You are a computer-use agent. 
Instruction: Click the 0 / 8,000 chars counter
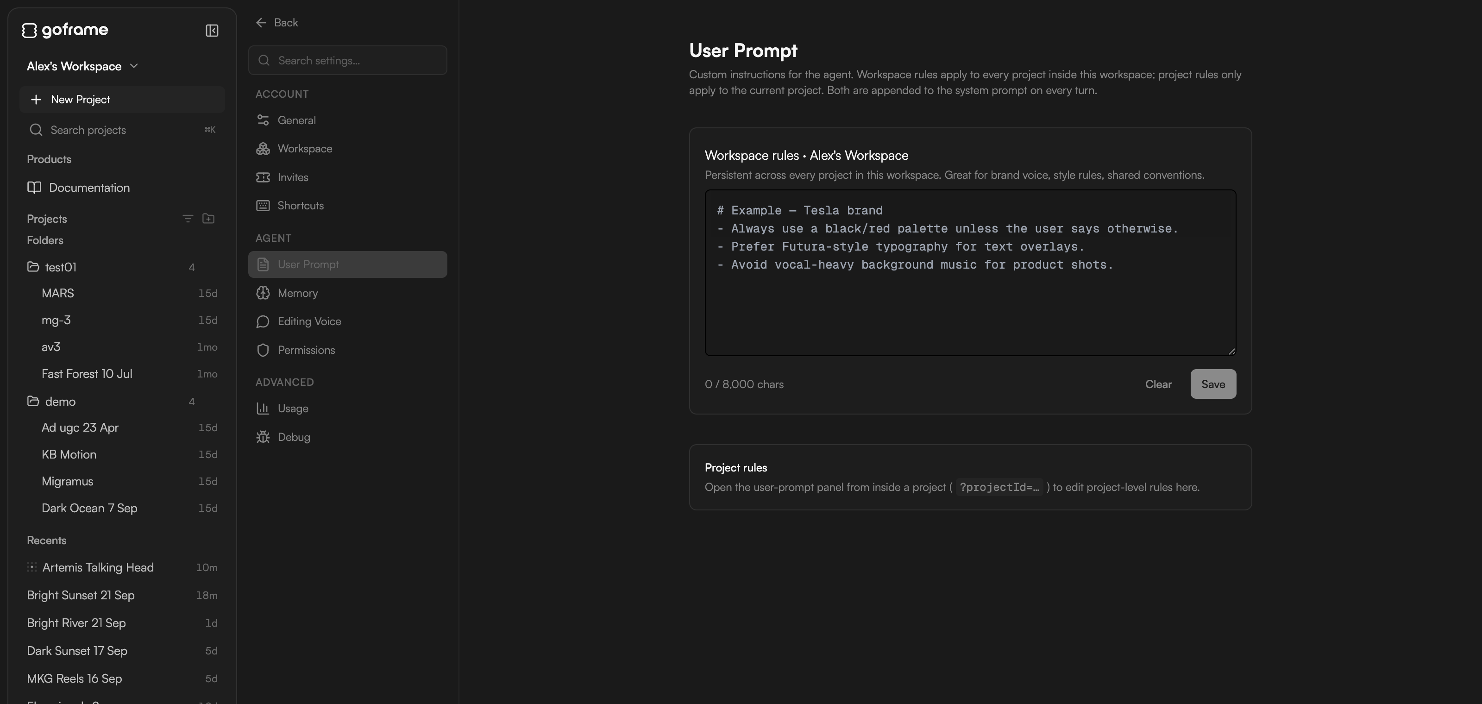(x=744, y=384)
